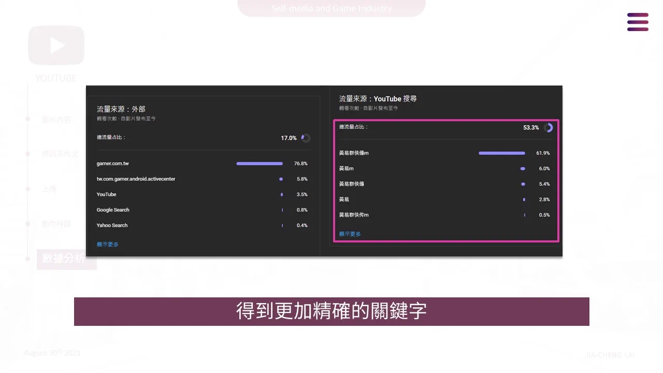Click 顯示更多 in the YouTube 搜尋 panel

[x=350, y=234]
